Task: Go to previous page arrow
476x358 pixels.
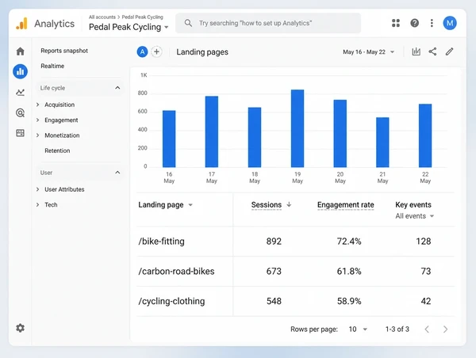Action: click(427, 329)
